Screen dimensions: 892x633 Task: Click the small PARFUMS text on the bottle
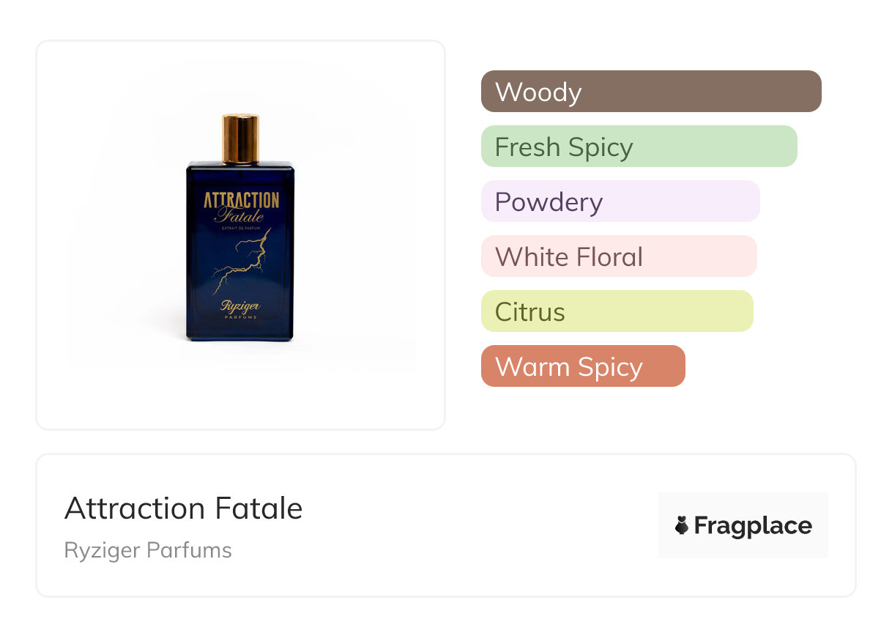[240, 318]
